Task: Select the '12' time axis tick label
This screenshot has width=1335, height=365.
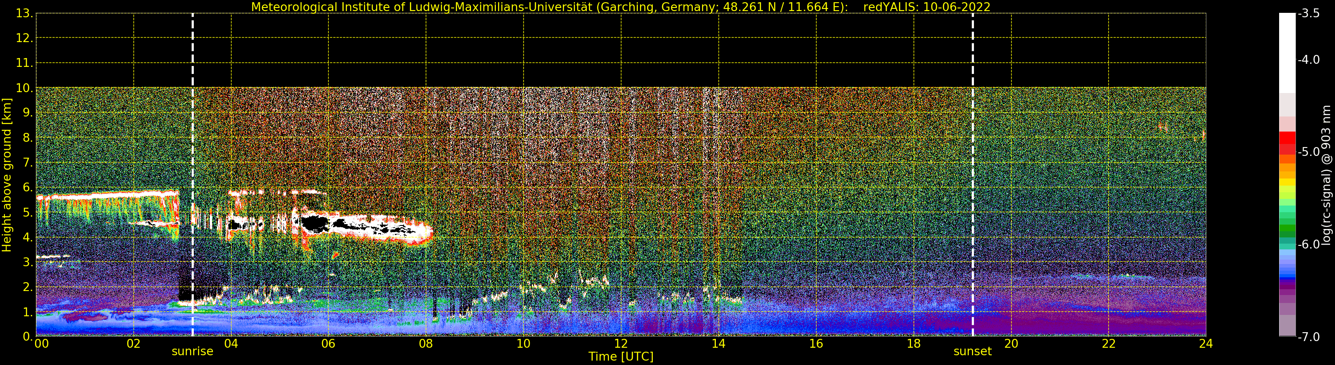Action: 621,343
